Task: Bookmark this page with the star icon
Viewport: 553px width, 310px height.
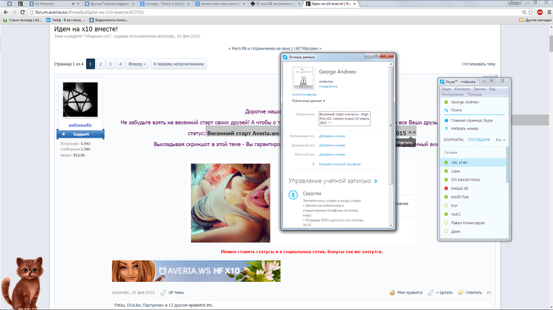Action: tap(531, 12)
